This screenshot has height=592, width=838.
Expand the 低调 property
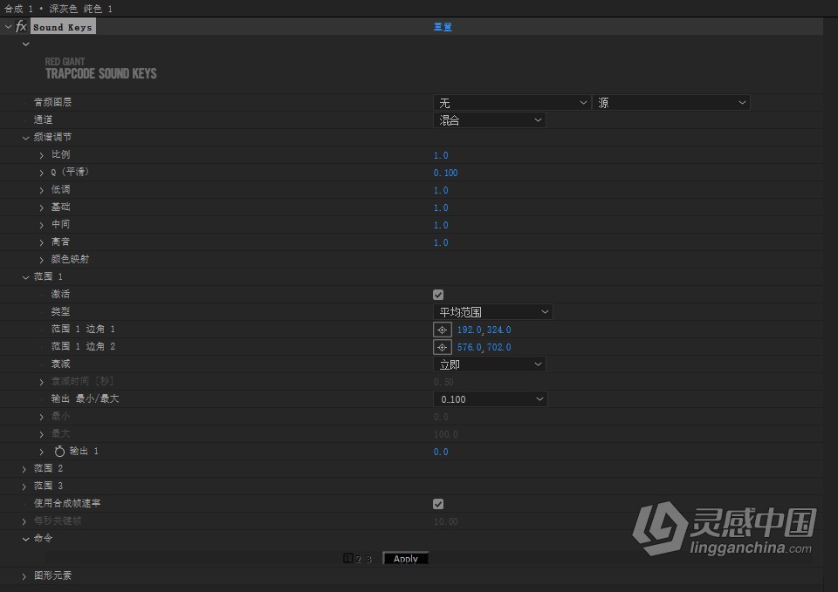(42, 190)
